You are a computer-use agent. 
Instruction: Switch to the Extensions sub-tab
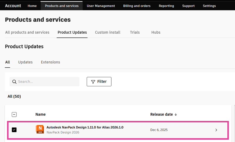point(51,62)
